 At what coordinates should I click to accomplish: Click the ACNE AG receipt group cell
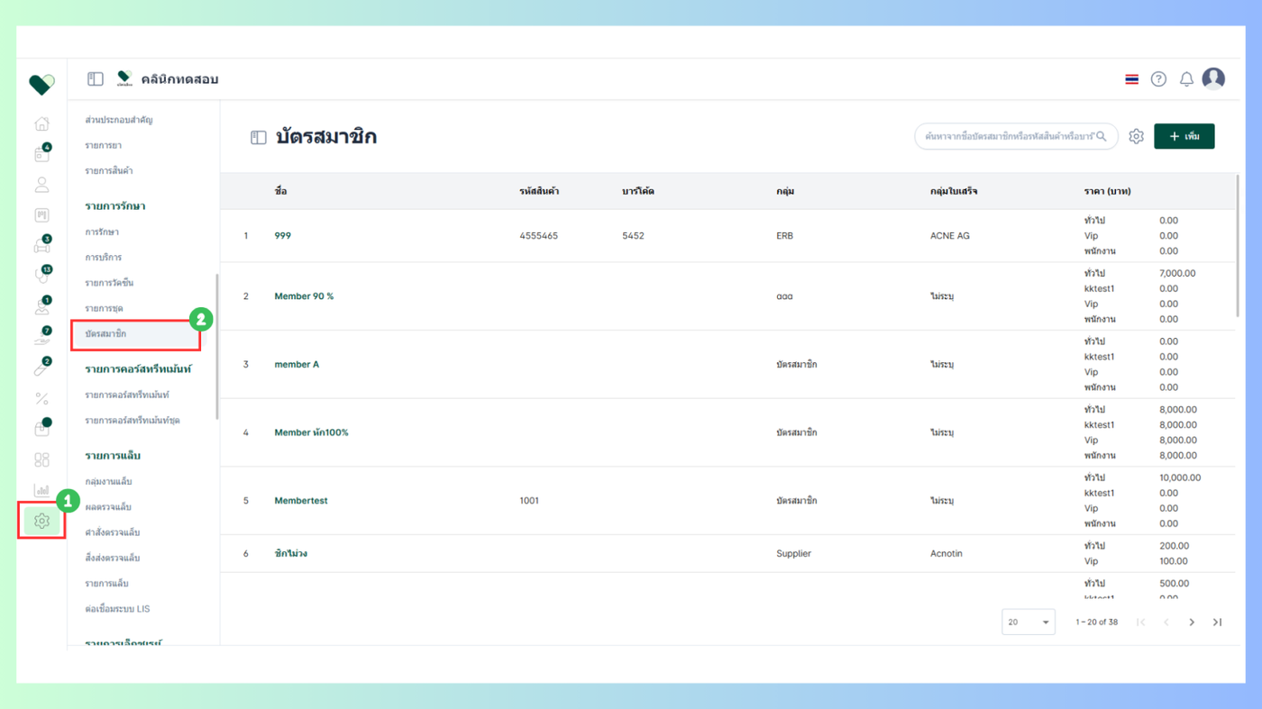[x=950, y=236]
